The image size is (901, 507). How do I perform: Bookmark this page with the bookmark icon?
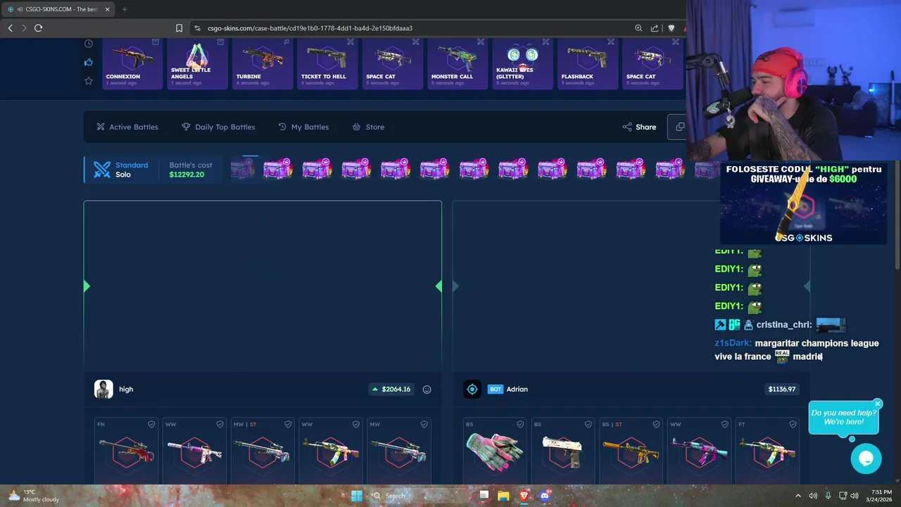pos(179,28)
